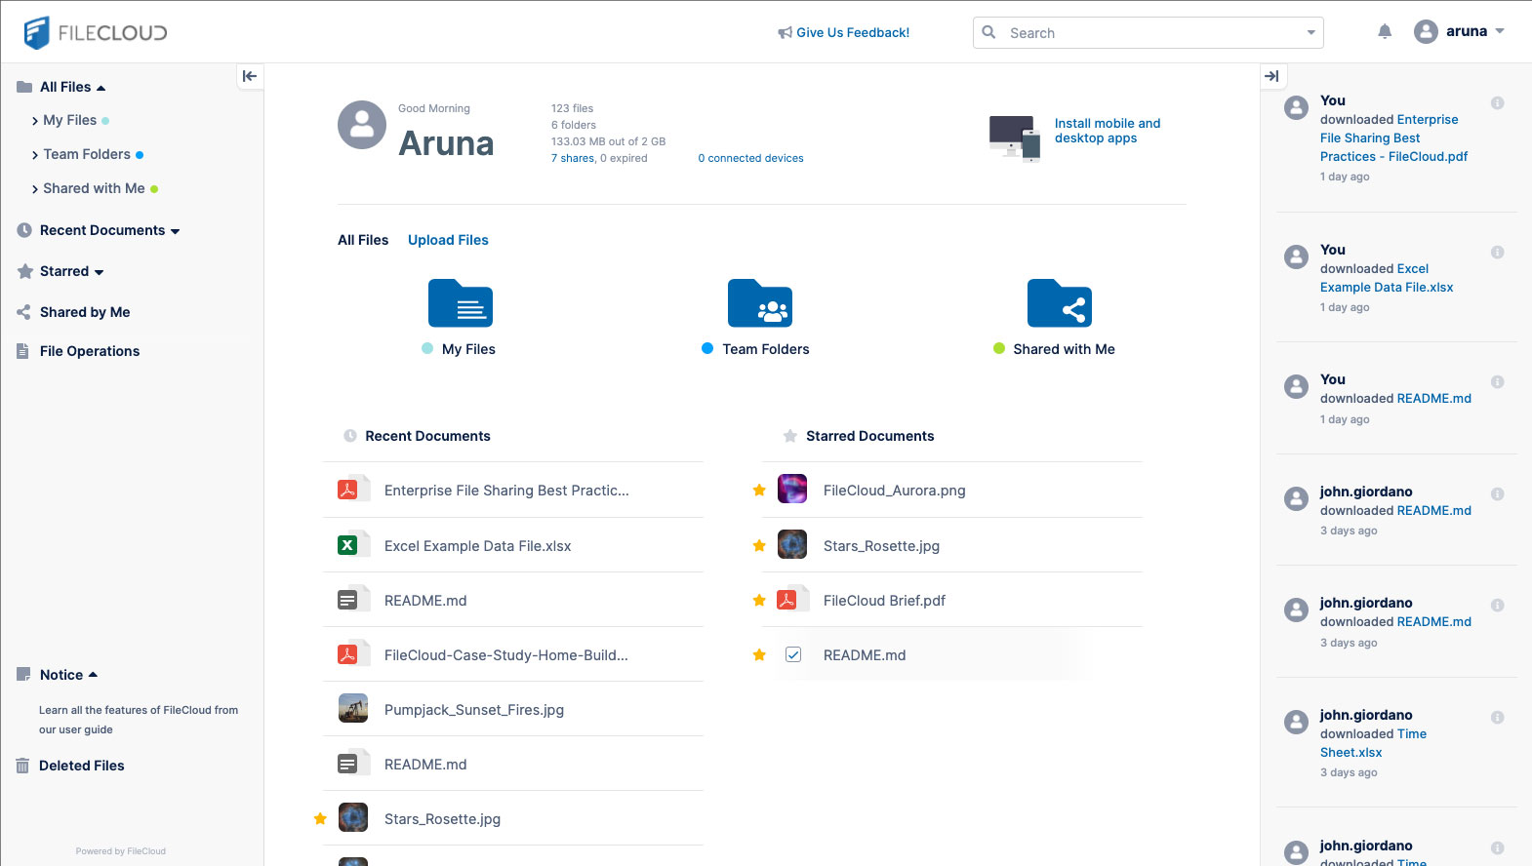Screen dimensions: 1532x866
Task: Open Excel Example Data File.xlsx activity link
Action: (x=1387, y=278)
